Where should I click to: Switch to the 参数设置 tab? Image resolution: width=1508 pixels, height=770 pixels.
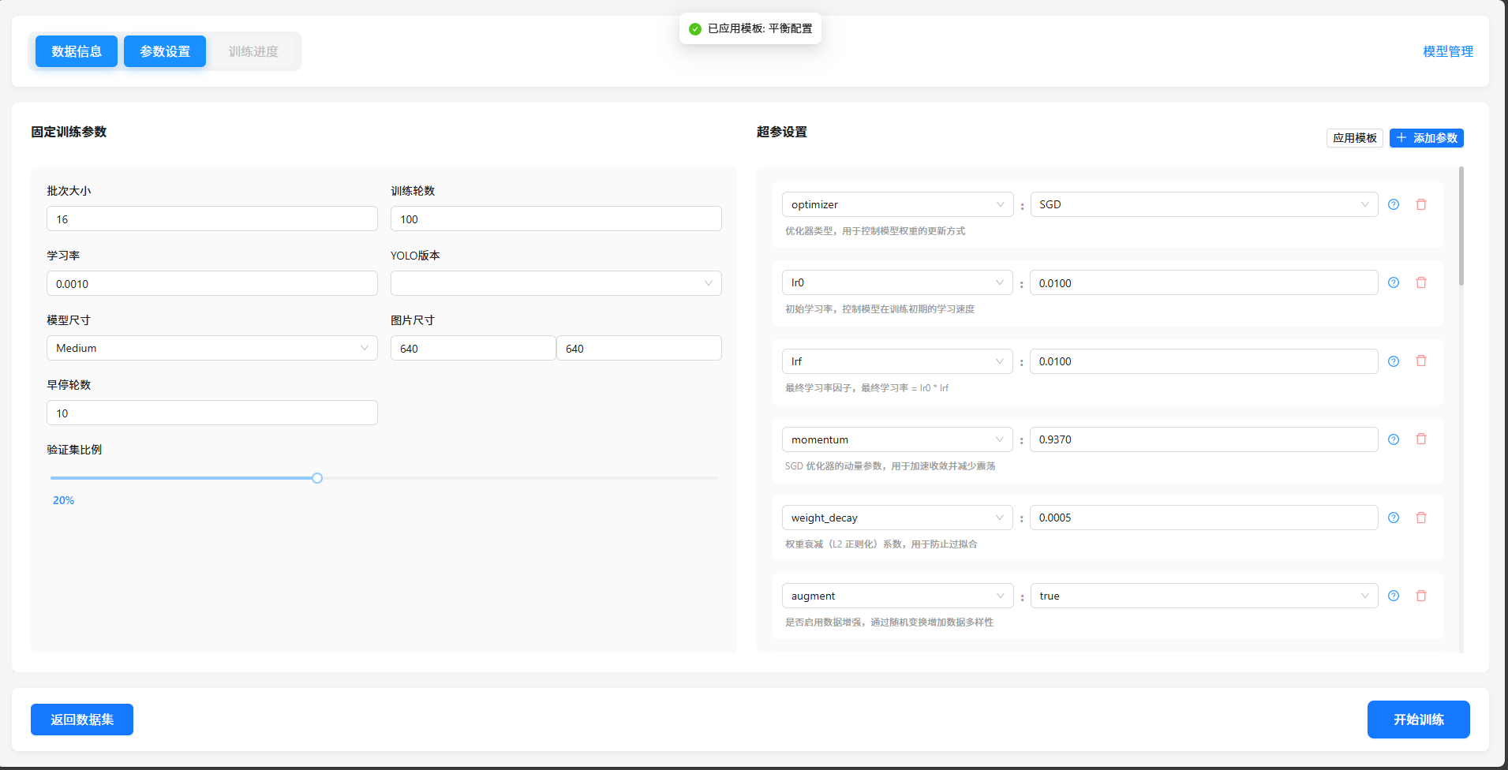(165, 51)
